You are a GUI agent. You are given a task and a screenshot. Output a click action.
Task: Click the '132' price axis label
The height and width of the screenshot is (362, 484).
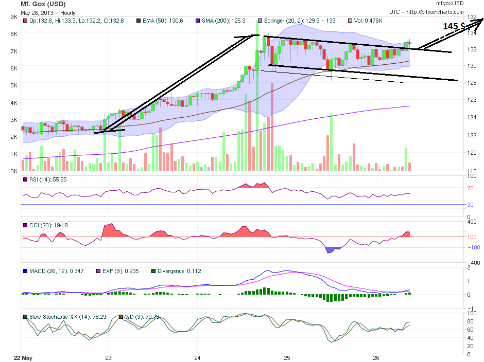(x=472, y=49)
